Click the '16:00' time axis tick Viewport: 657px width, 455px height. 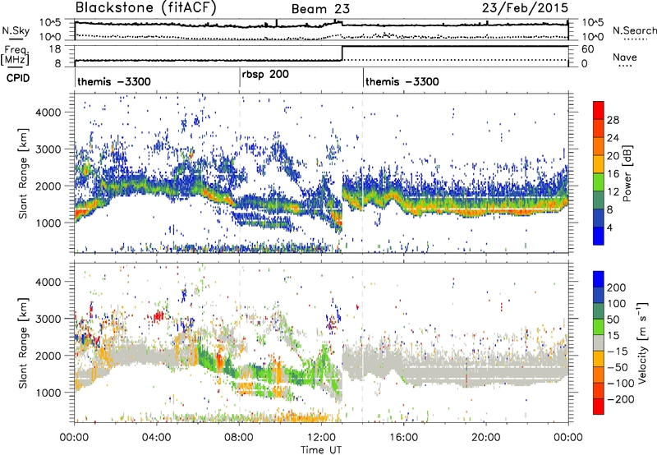[x=403, y=438]
